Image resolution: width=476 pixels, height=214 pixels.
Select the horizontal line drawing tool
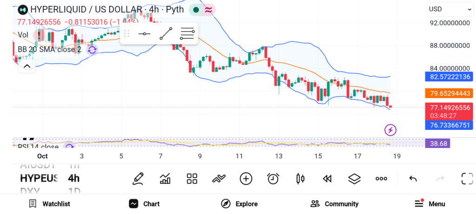[x=144, y=33]
